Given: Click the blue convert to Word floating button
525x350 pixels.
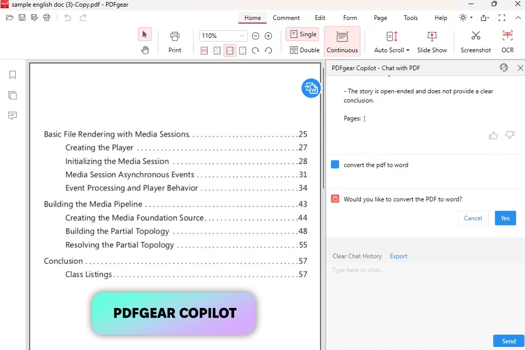Looking at the screenshot, I should 311,88.
